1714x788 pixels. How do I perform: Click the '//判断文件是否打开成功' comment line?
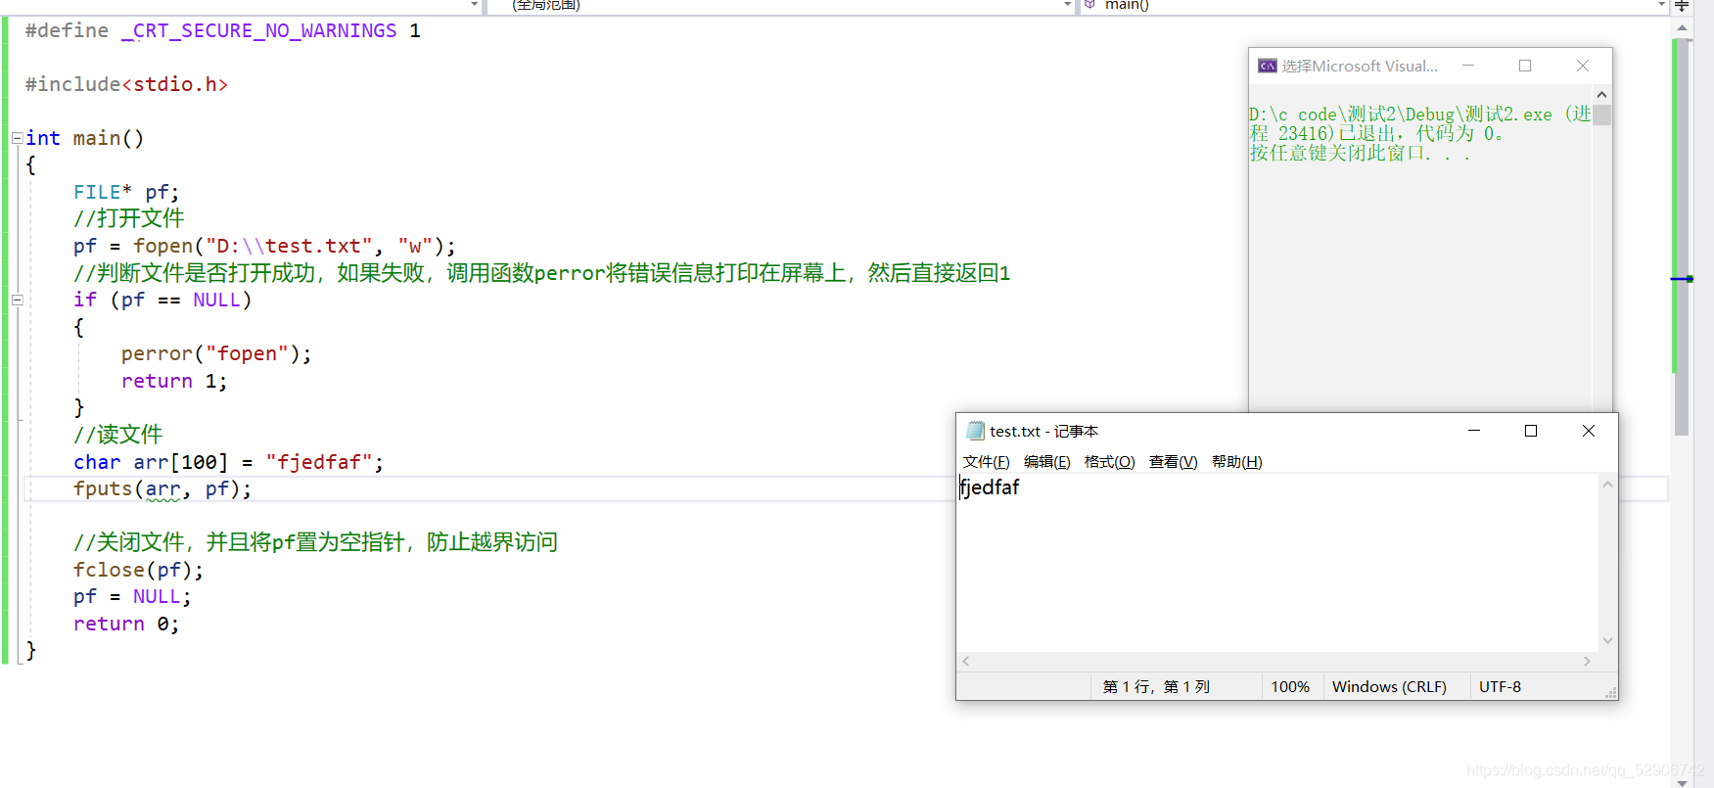tap(541, 273)
